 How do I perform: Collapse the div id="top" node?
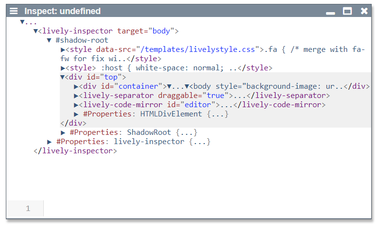pos(63,77)
